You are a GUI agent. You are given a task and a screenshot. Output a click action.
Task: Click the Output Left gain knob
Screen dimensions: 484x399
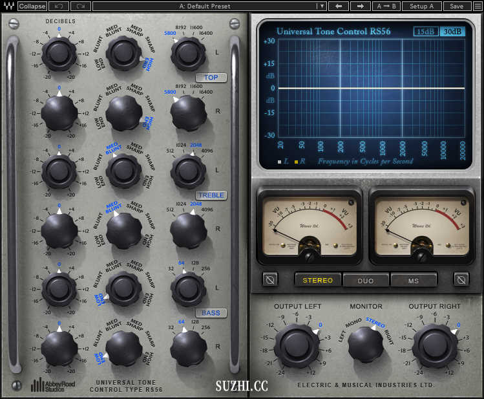point(295,345)
